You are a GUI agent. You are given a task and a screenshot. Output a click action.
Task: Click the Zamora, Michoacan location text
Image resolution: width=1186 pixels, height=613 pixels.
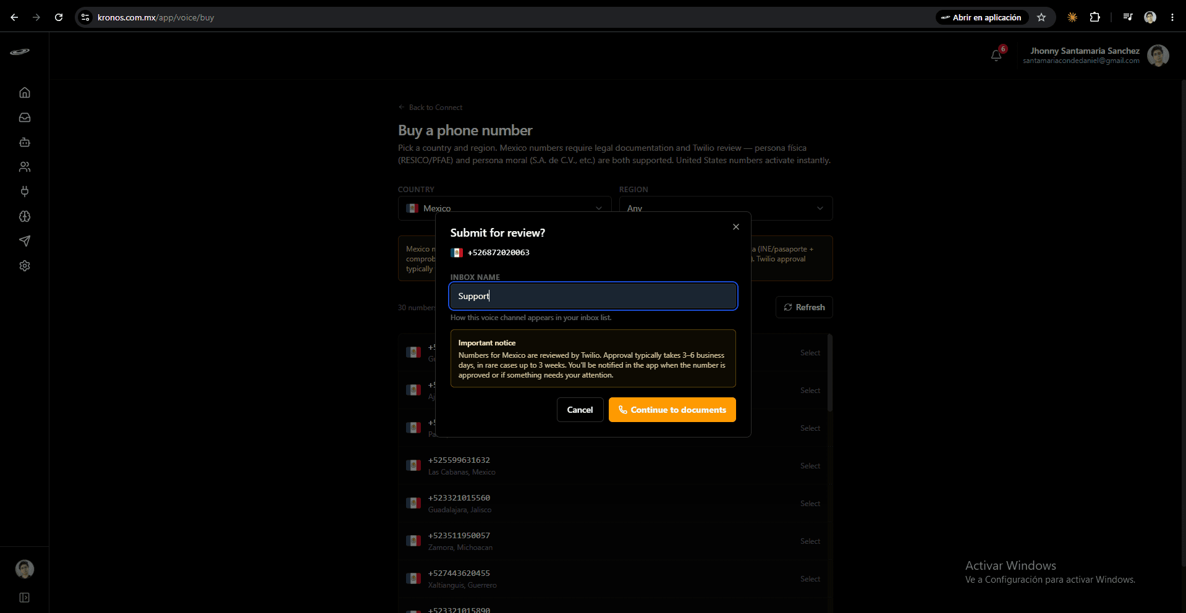pyautogui.click(x=460, y=547)
